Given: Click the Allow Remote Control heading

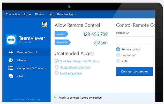Looking at the screenshot, I should tap(77, 25).
